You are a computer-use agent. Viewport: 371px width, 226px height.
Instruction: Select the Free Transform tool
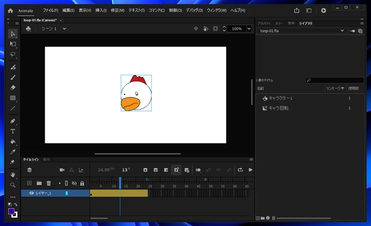[13, 44]
